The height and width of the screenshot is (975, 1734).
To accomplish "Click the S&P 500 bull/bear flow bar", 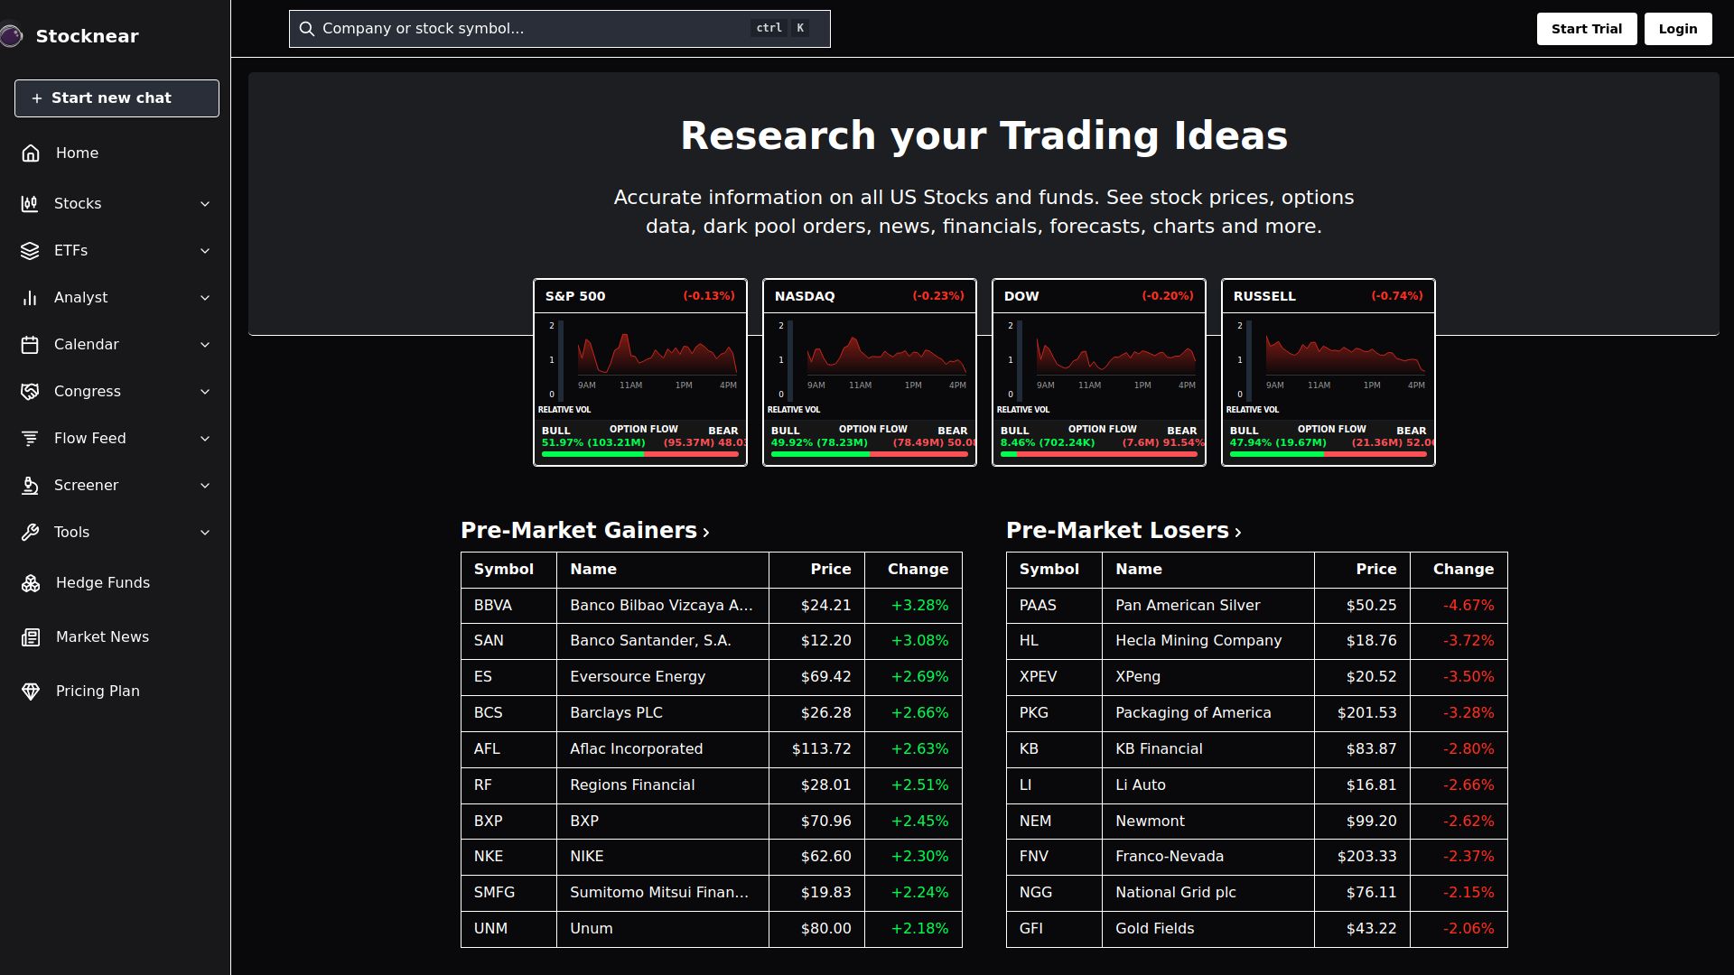I will click(x=639, y=454).
